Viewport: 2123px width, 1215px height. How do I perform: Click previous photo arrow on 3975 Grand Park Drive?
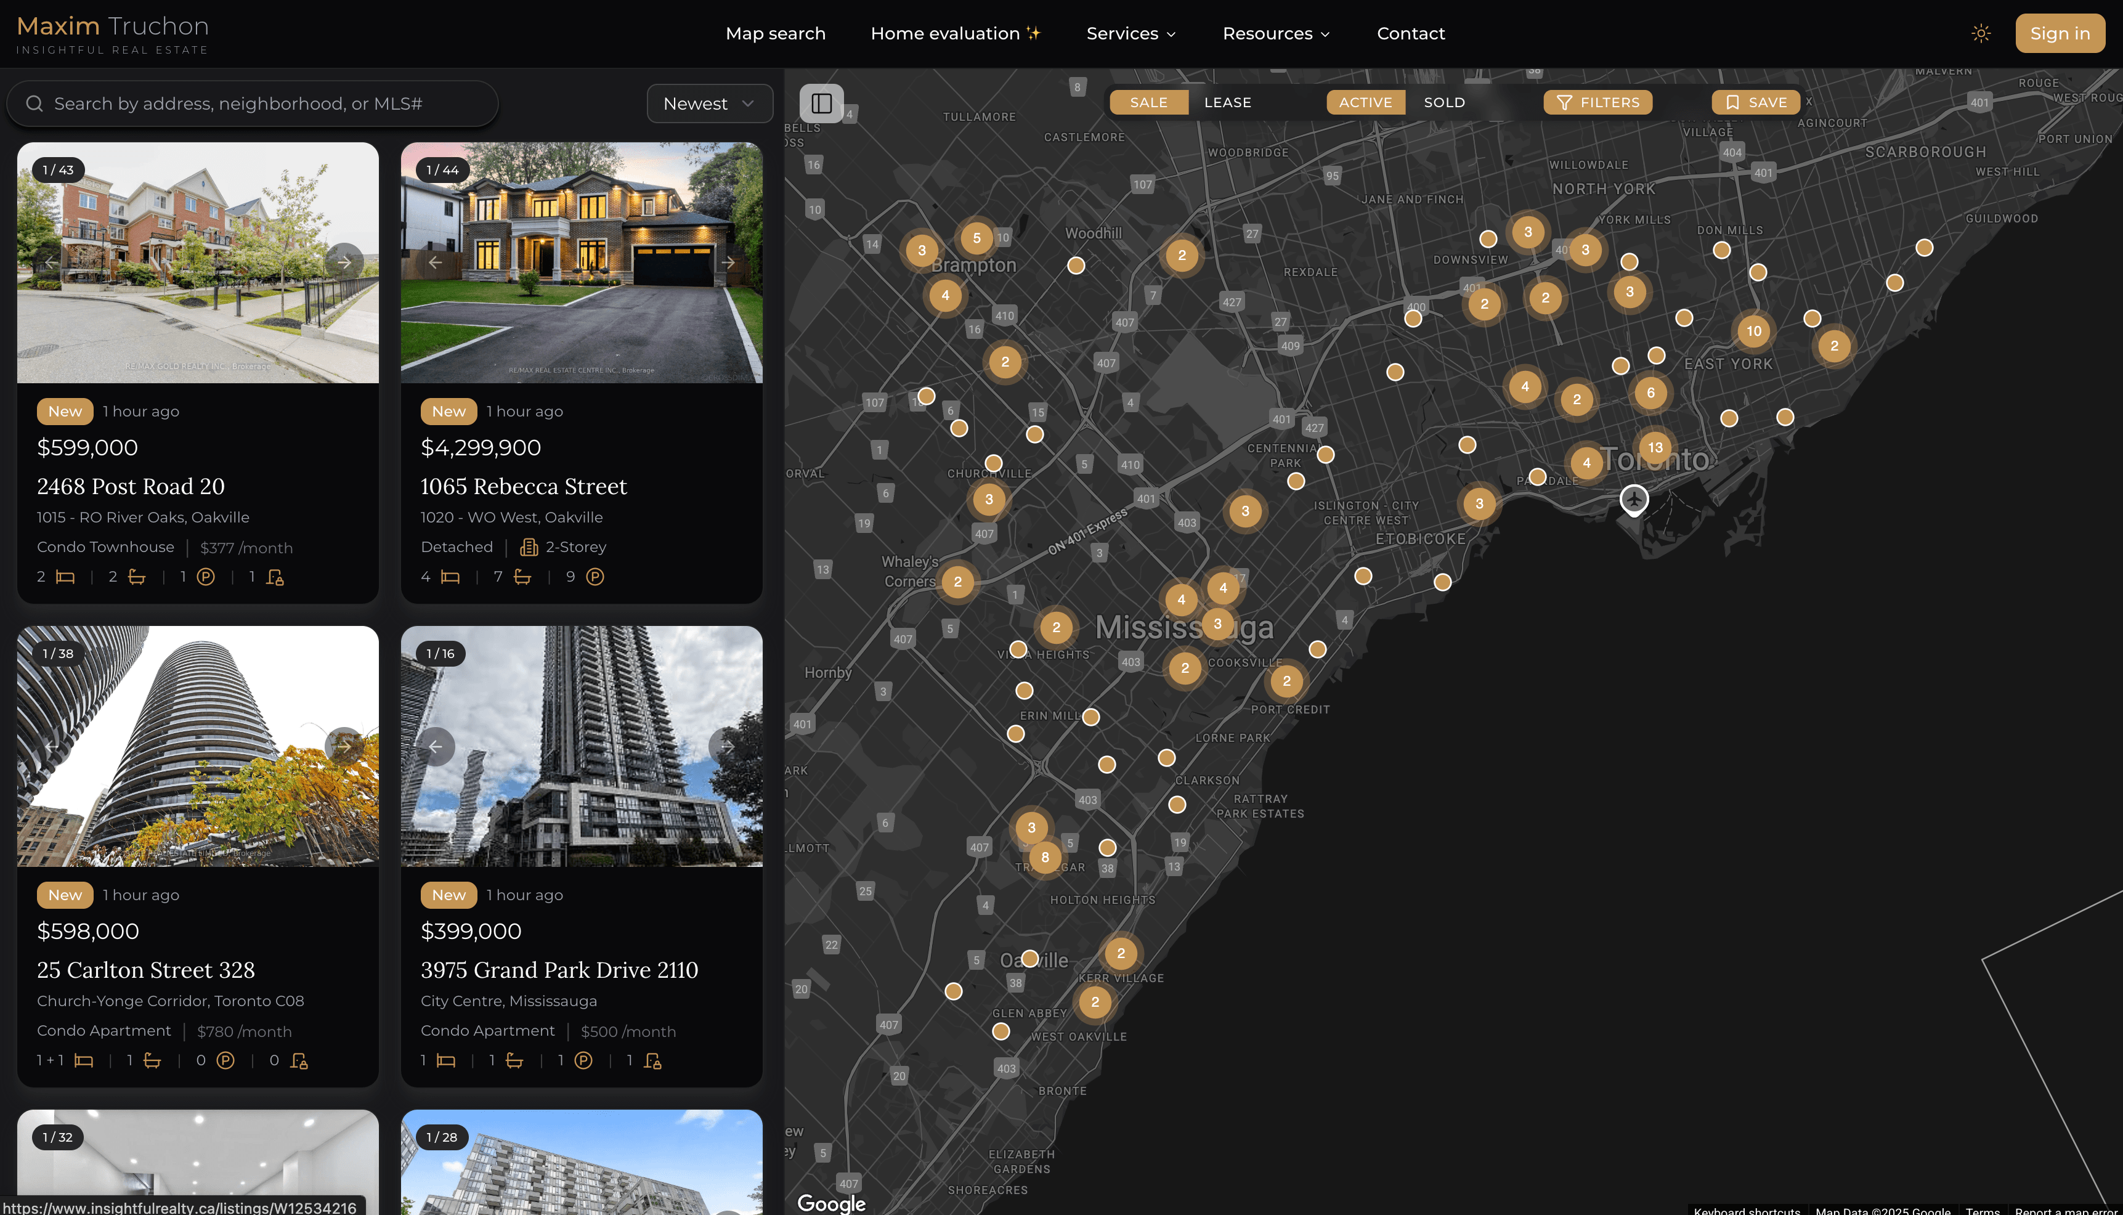coord(436,746)
